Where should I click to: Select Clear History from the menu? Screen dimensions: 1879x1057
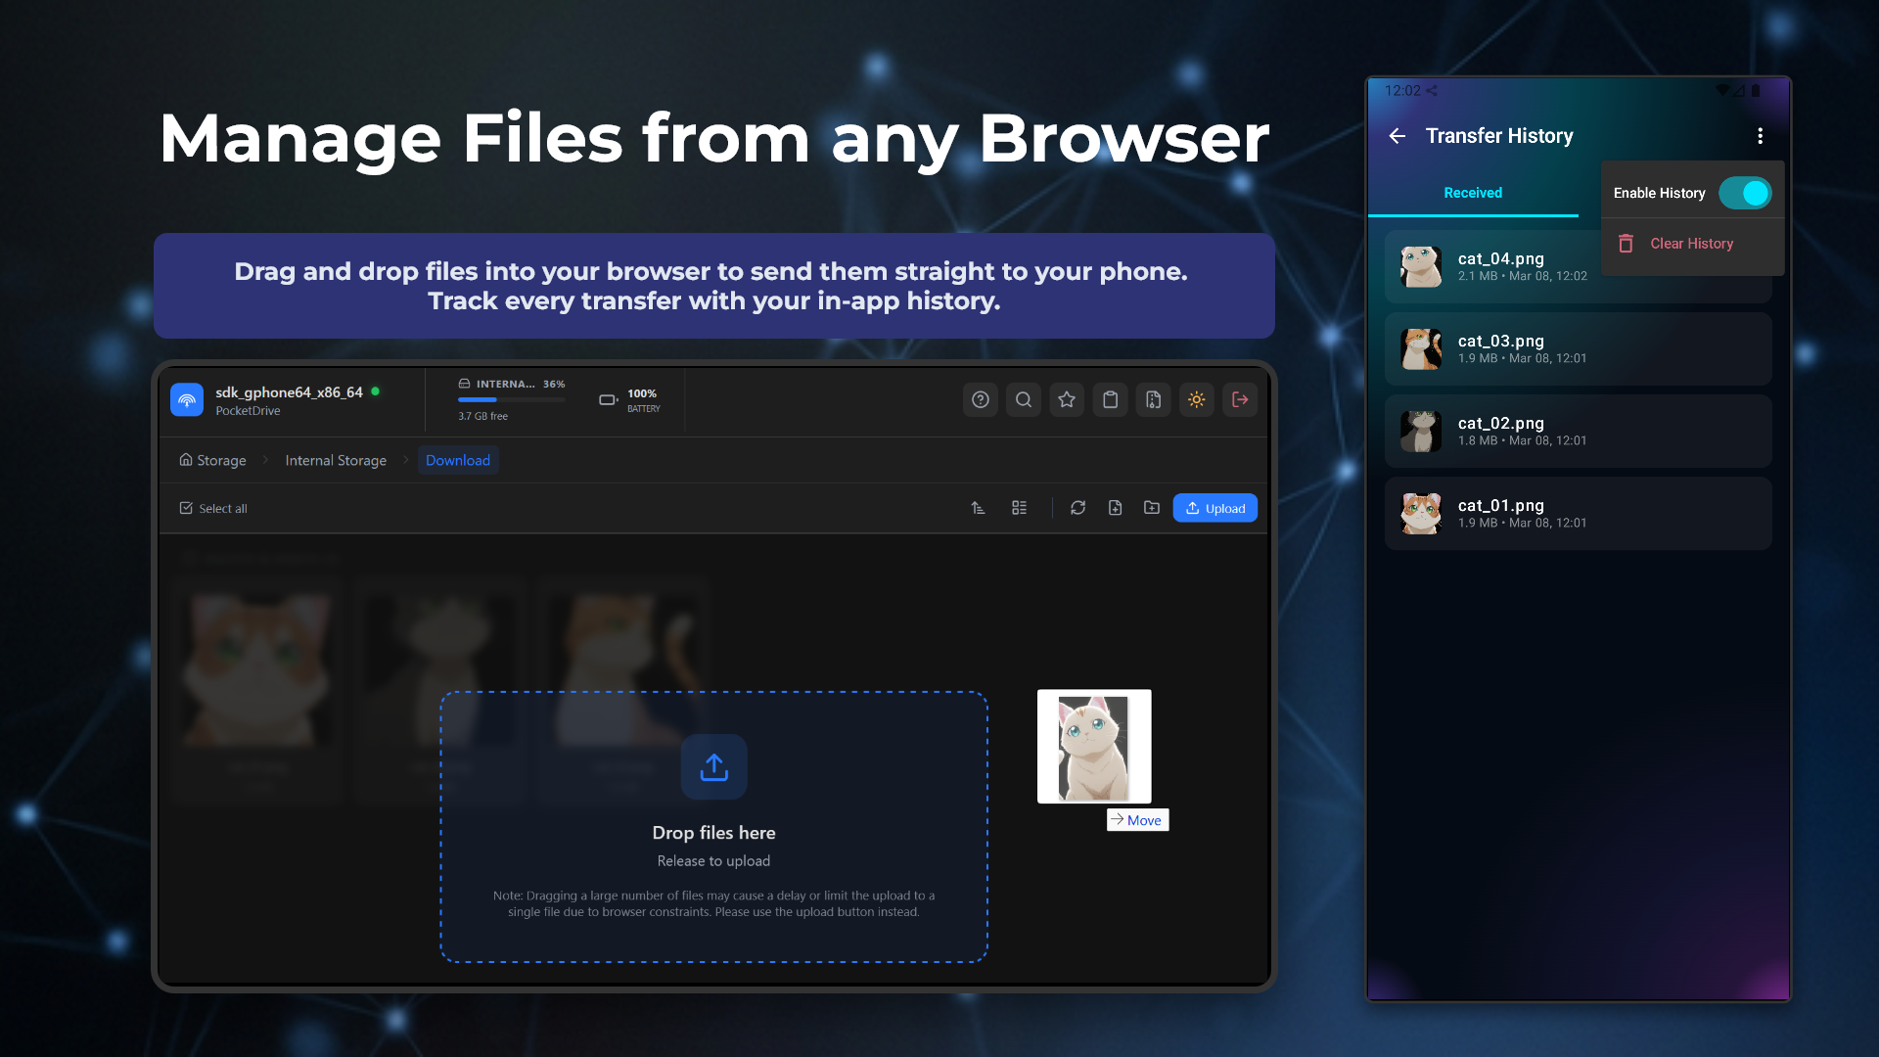click(1691, 243)
